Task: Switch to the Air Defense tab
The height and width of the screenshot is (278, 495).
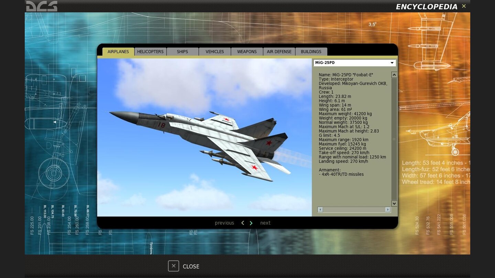Action: point(279,51)
